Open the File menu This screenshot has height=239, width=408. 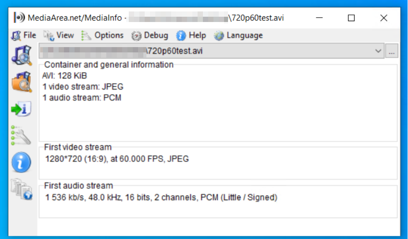coord(24,35)
